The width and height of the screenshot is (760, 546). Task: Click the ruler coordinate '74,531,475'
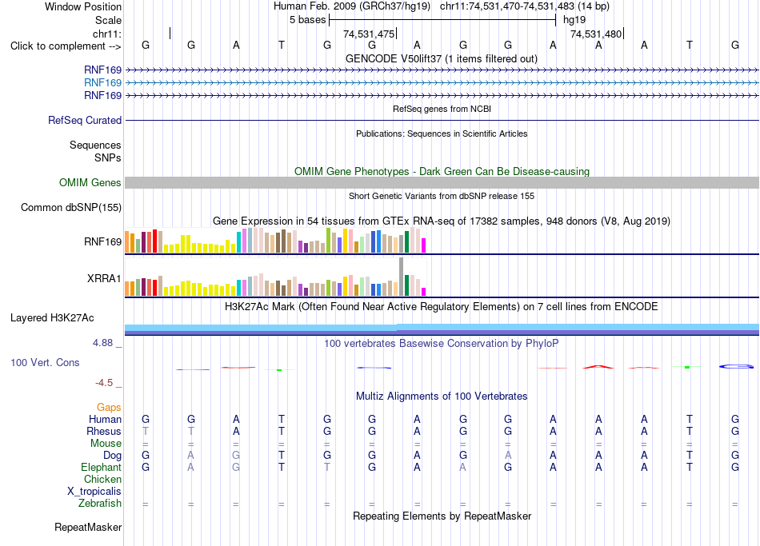pyautogui.click(x=369, y=34)
